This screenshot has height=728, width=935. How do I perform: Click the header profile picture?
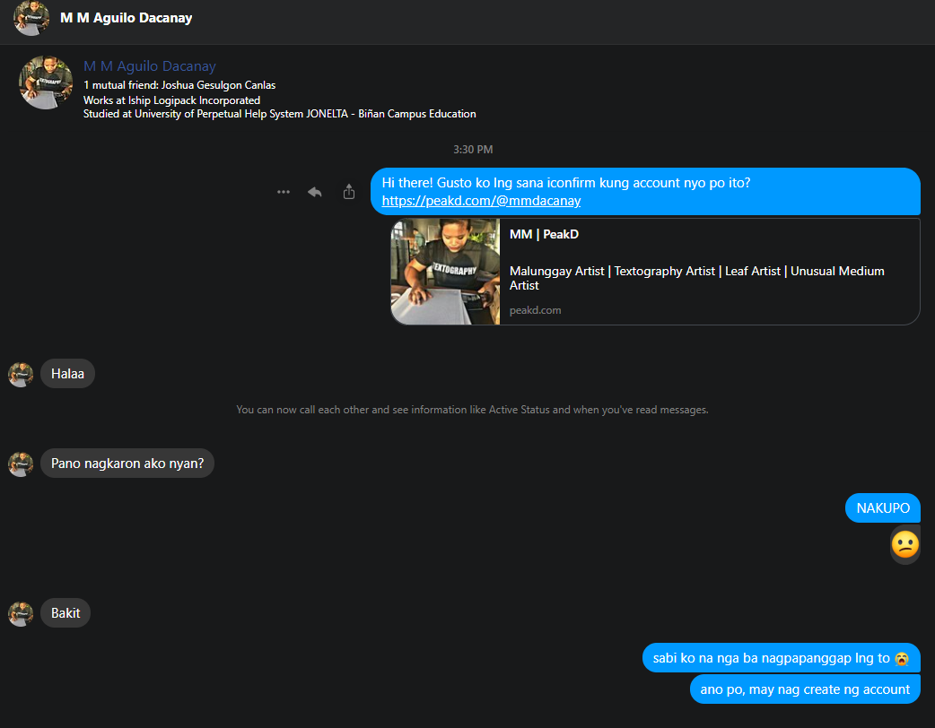tap(31, 18)
